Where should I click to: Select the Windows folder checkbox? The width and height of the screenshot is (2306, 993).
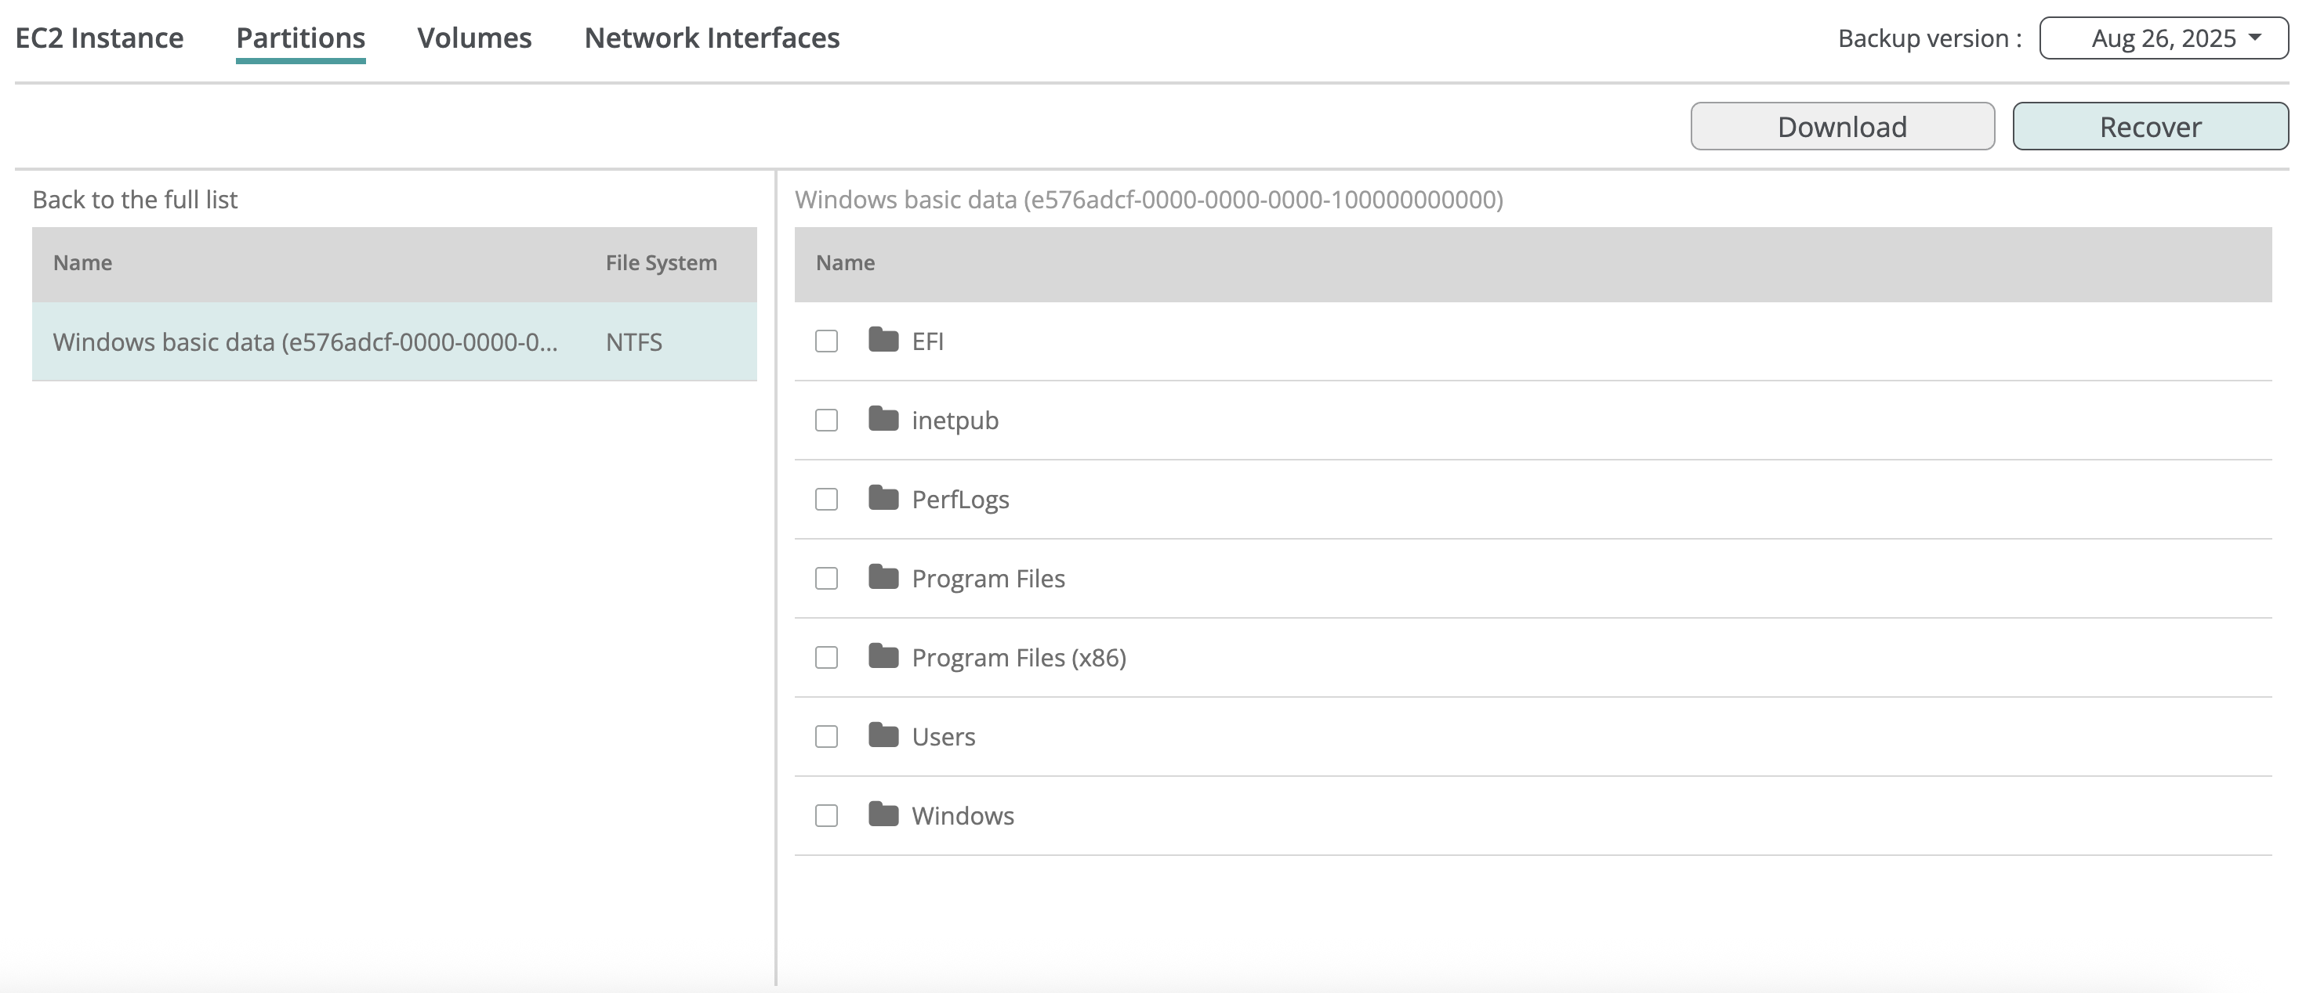click(826, 815)
